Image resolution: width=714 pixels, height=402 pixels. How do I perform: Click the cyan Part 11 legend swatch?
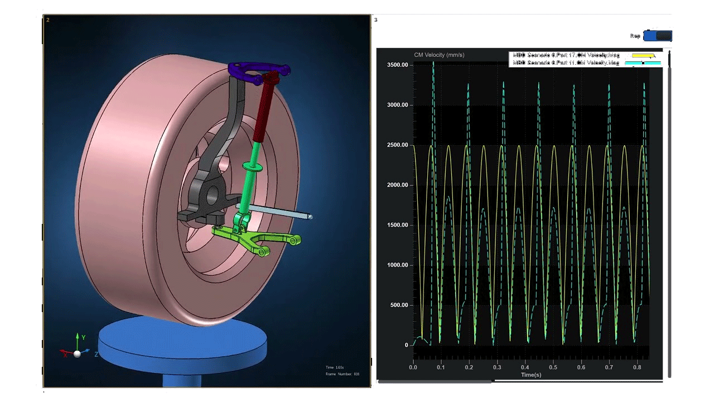pos(643,63)
